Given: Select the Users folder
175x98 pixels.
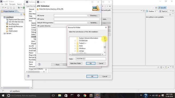Looking at the screenshot, I should 81,46.
